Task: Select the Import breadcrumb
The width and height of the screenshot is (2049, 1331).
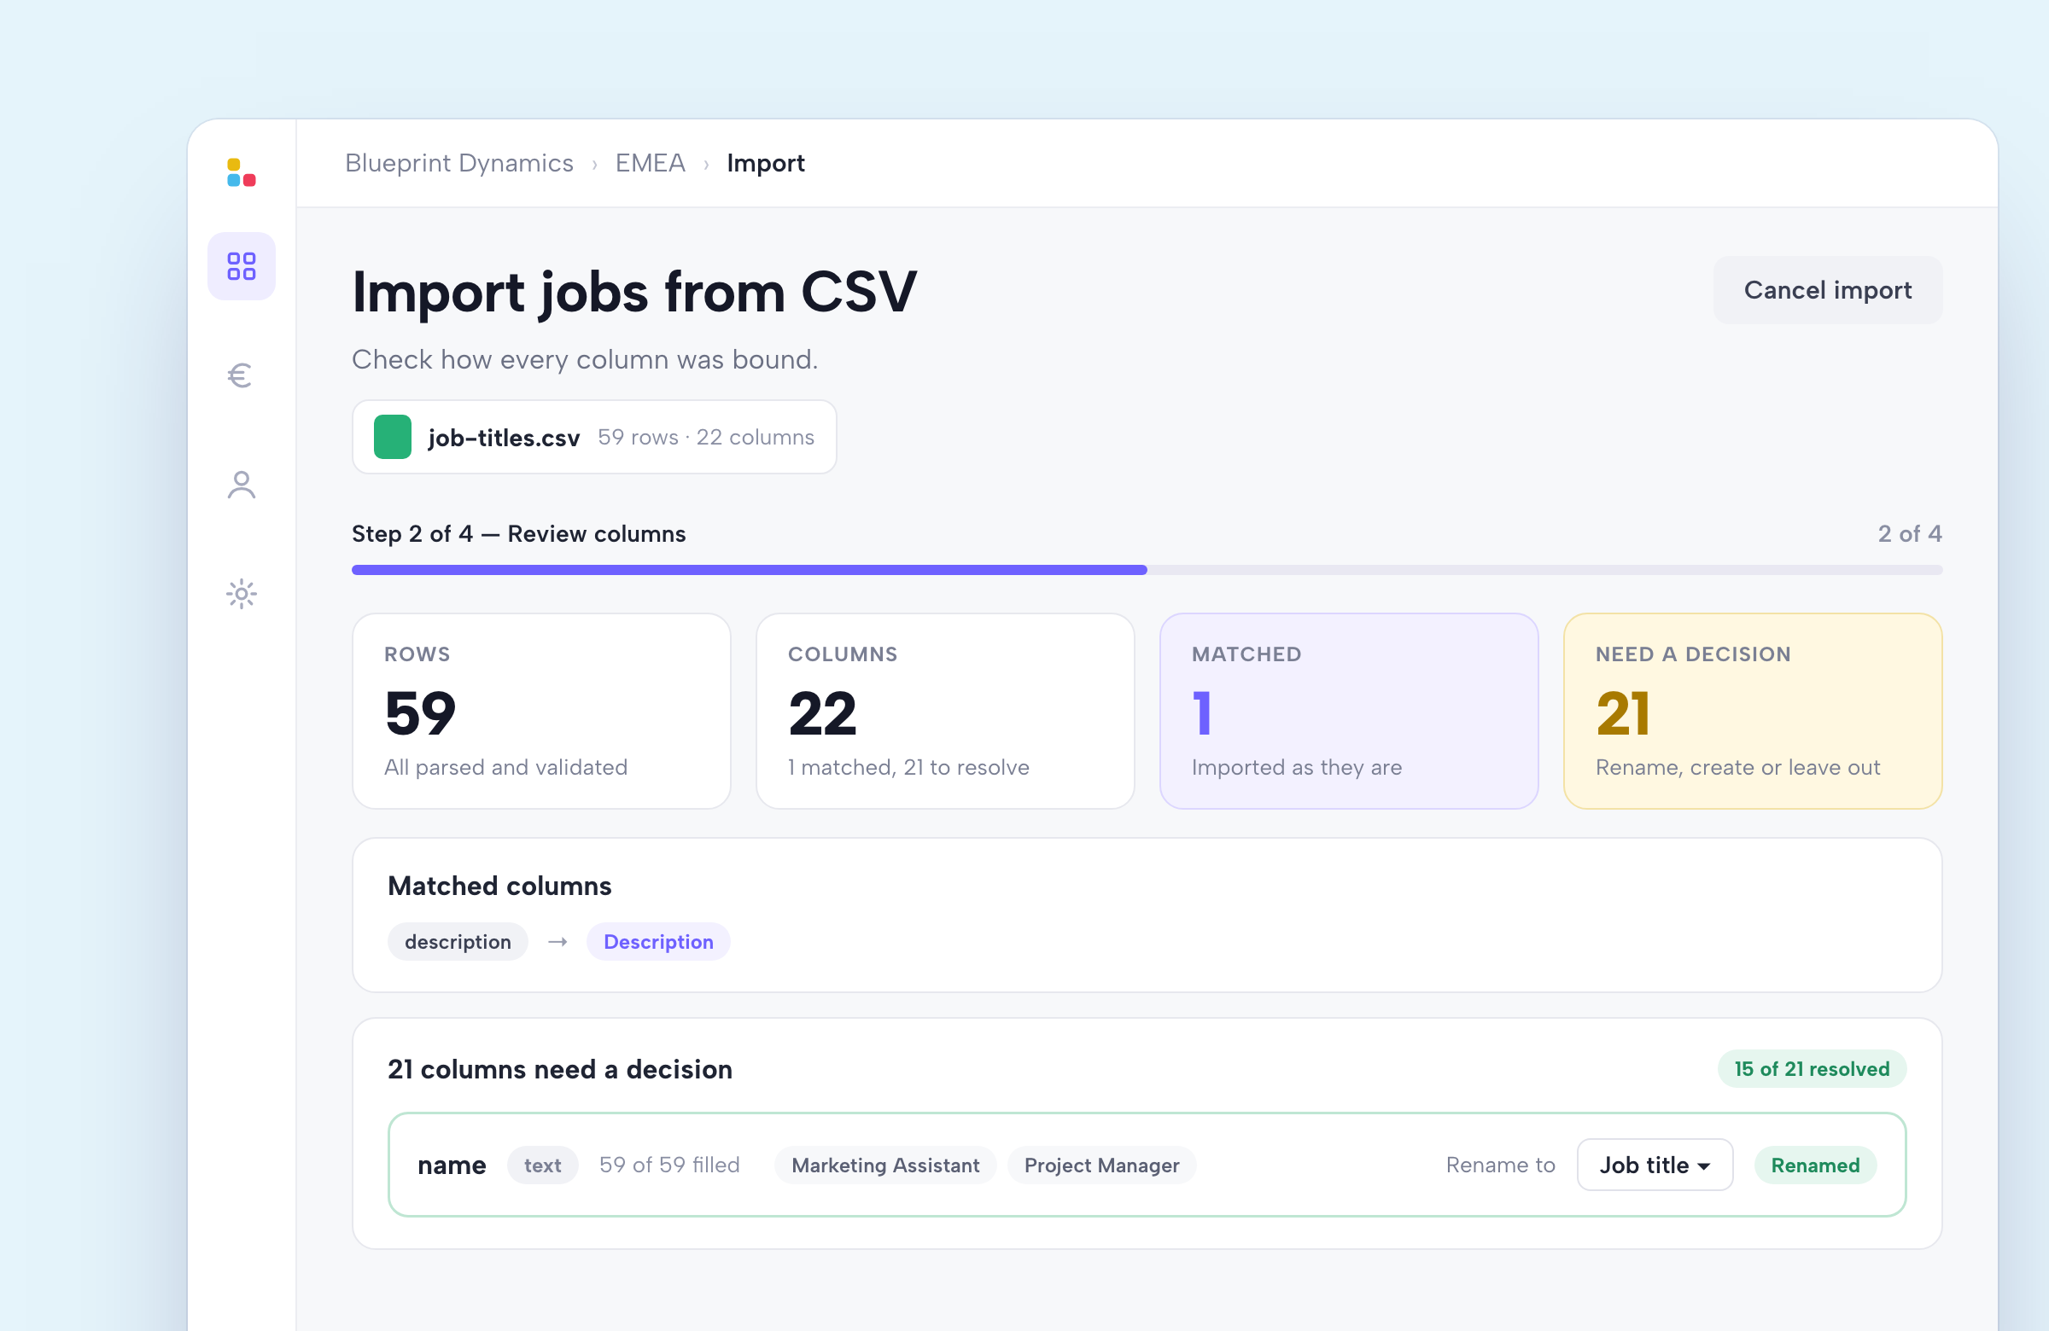Action: (x=765, y=163)
